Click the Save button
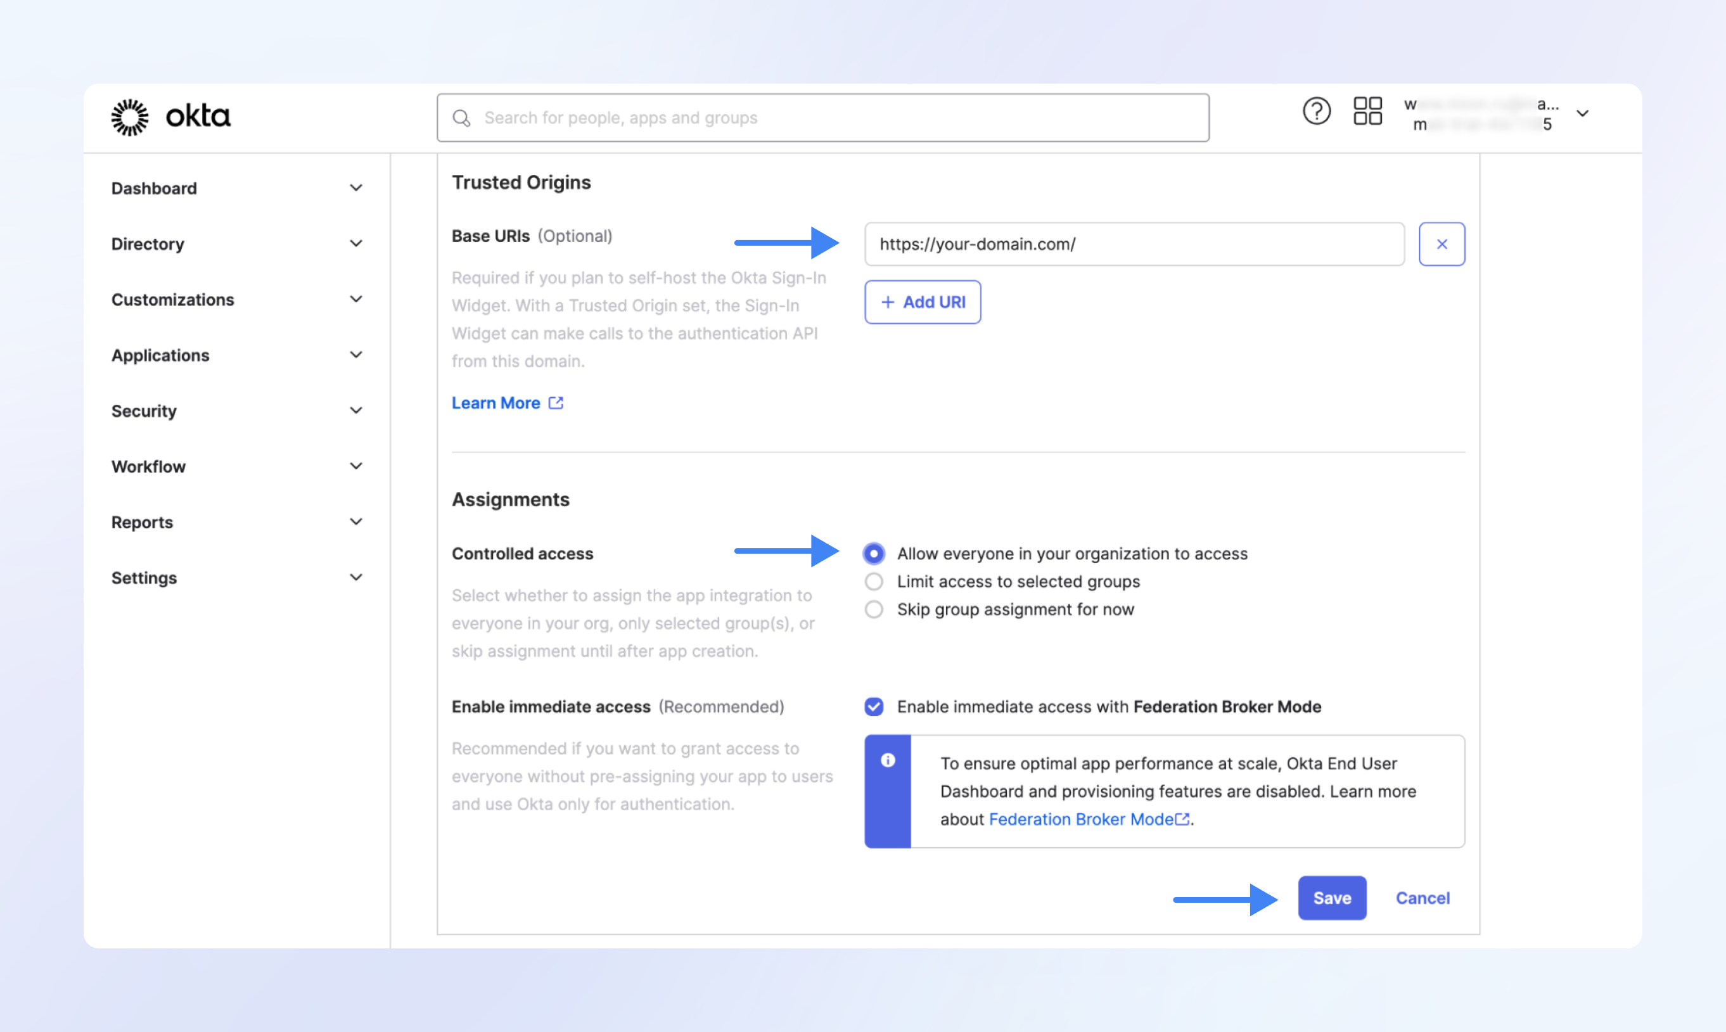The width and height of the screenshot is (1726, 1032). [1332, 898]
